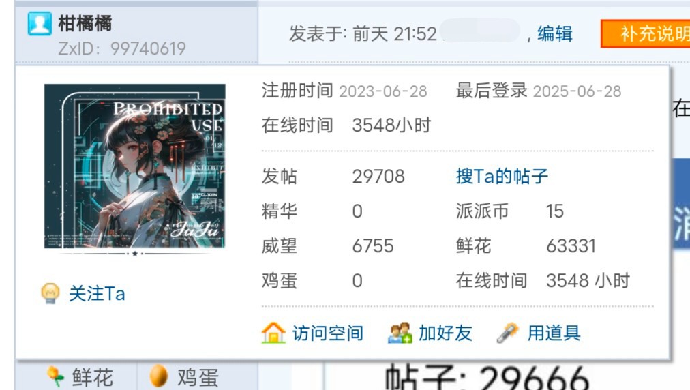This screenshot has height=390, width=690.
Task: Follow the user via 关注Ta link
Action: coord(97,294)
